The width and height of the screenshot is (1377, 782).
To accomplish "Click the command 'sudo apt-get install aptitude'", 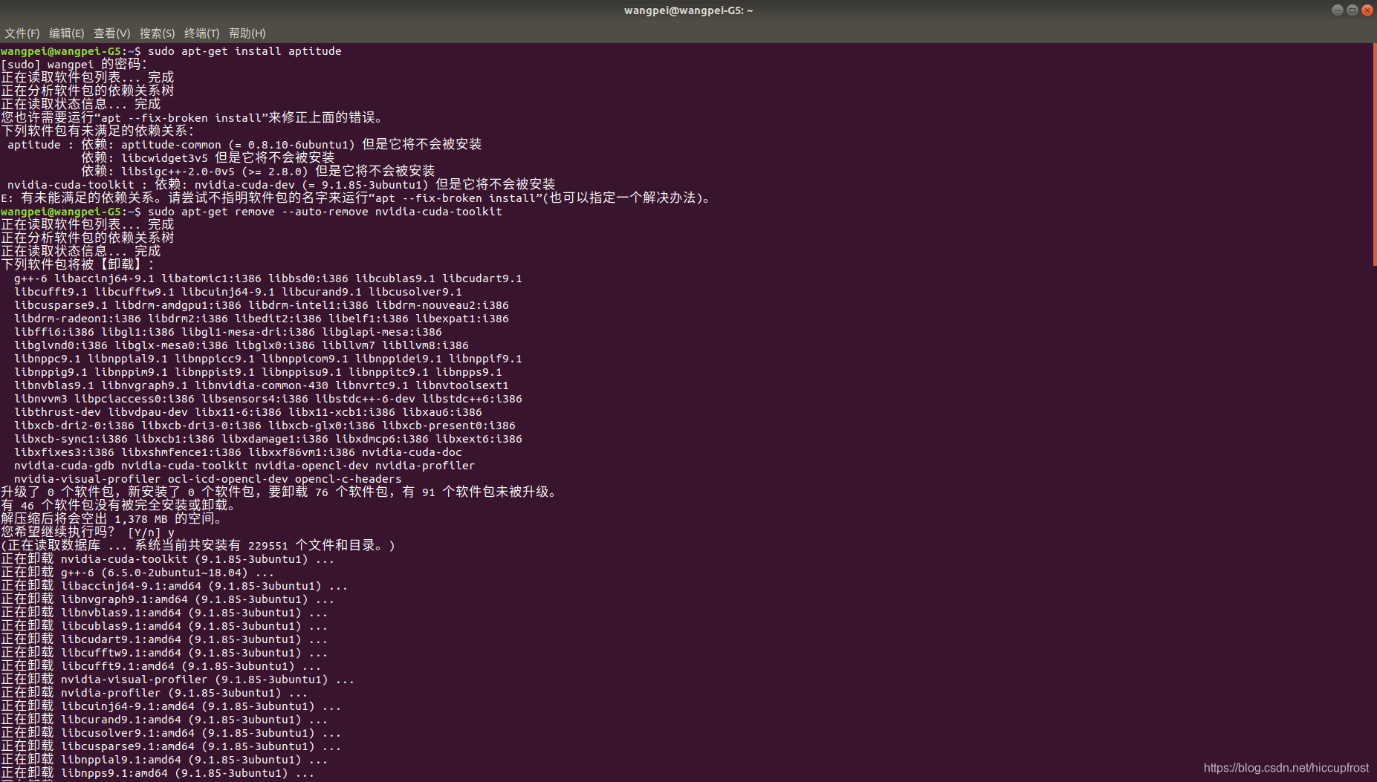I will (x=244, y=51).
